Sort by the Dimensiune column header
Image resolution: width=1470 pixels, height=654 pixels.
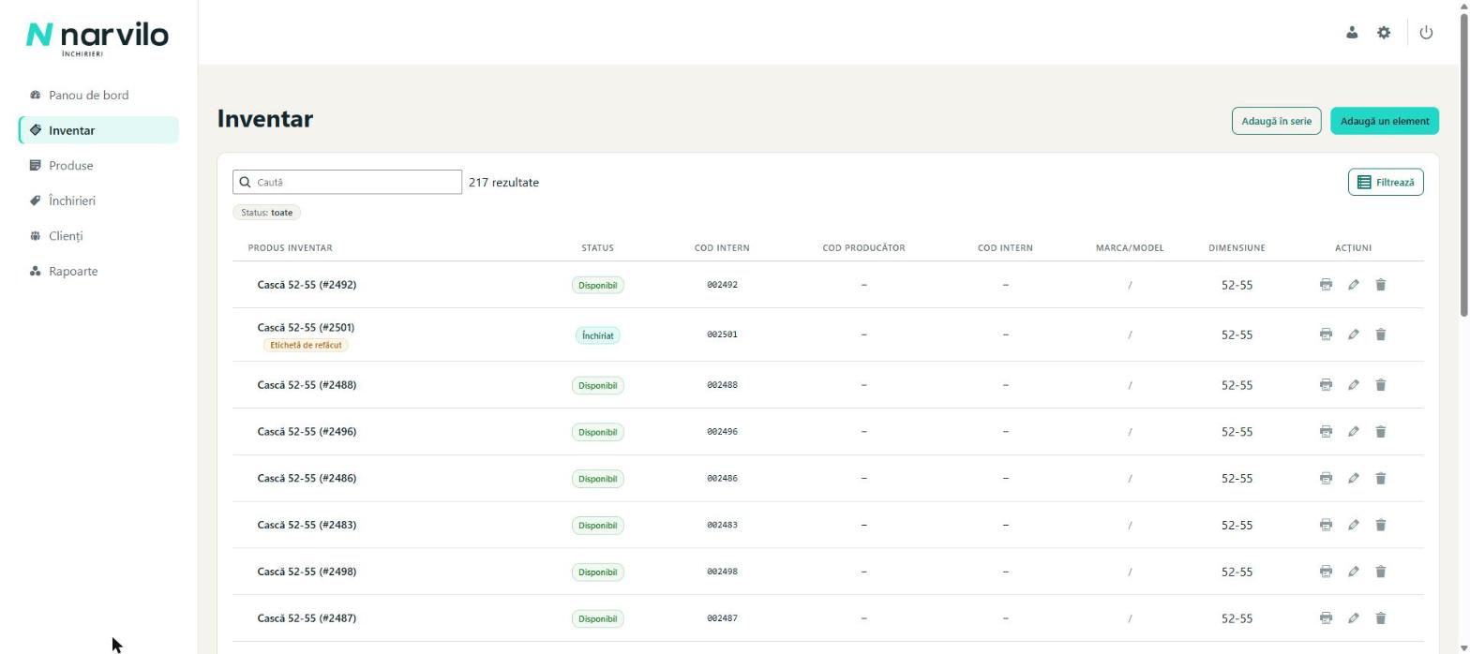point(1237,248)
